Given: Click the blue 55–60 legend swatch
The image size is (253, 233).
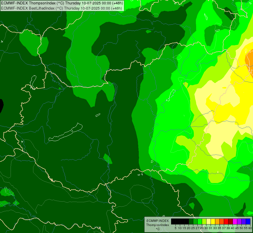Looking at the screenshot, I should (x=248, y=221).
